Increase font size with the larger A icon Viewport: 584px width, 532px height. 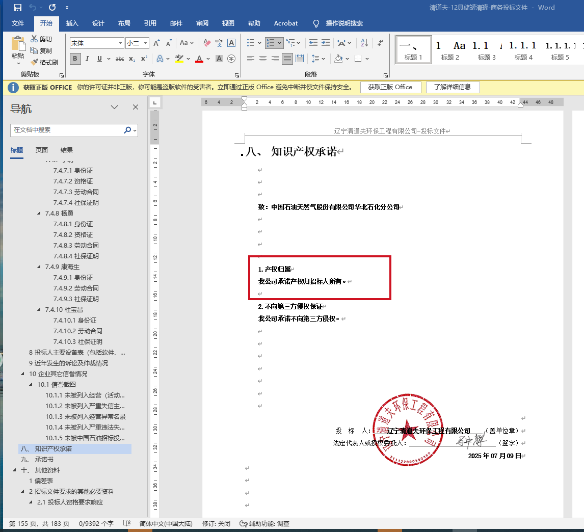tap(157, 43)
